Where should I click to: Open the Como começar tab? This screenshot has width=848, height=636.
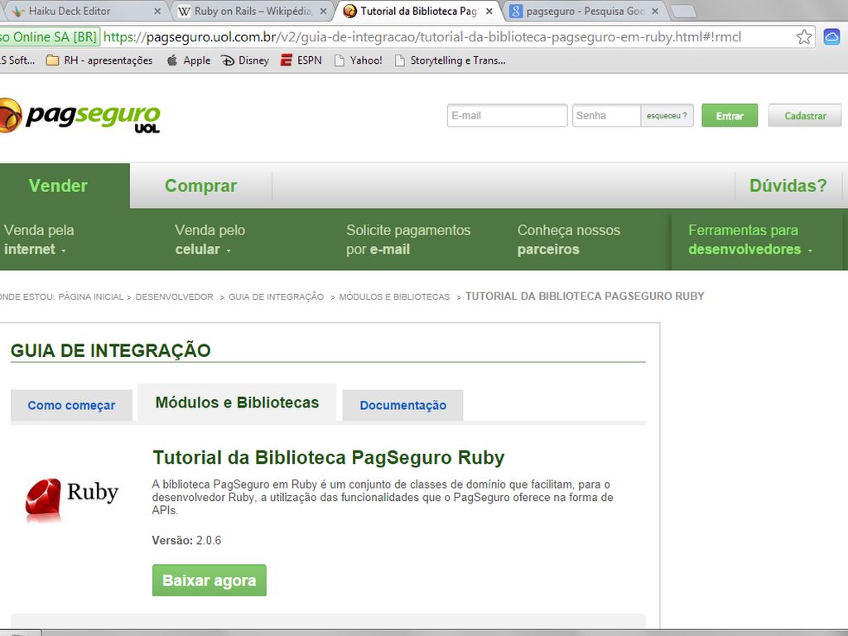pos(71,406)
